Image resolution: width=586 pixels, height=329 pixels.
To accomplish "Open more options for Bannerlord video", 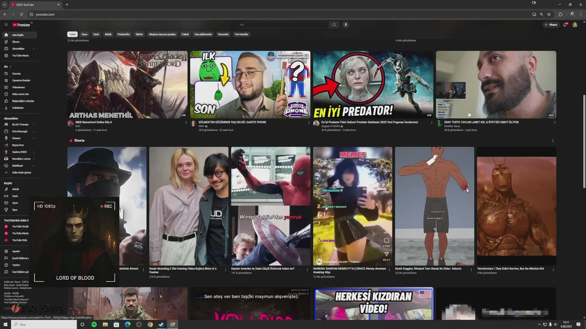I will point(186,122).
